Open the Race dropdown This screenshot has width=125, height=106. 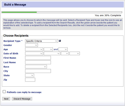click(36, 67)
